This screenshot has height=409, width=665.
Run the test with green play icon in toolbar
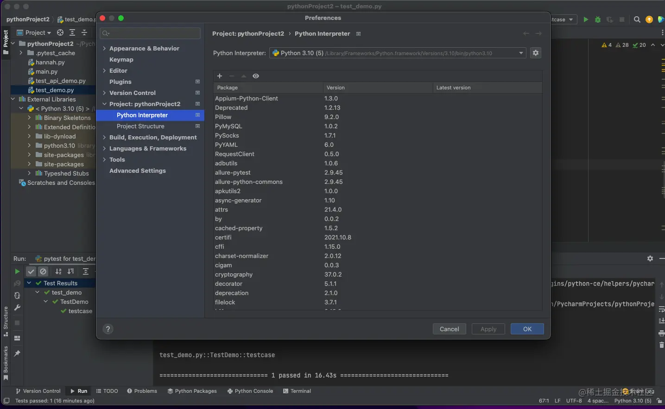[x=586, y=19]
